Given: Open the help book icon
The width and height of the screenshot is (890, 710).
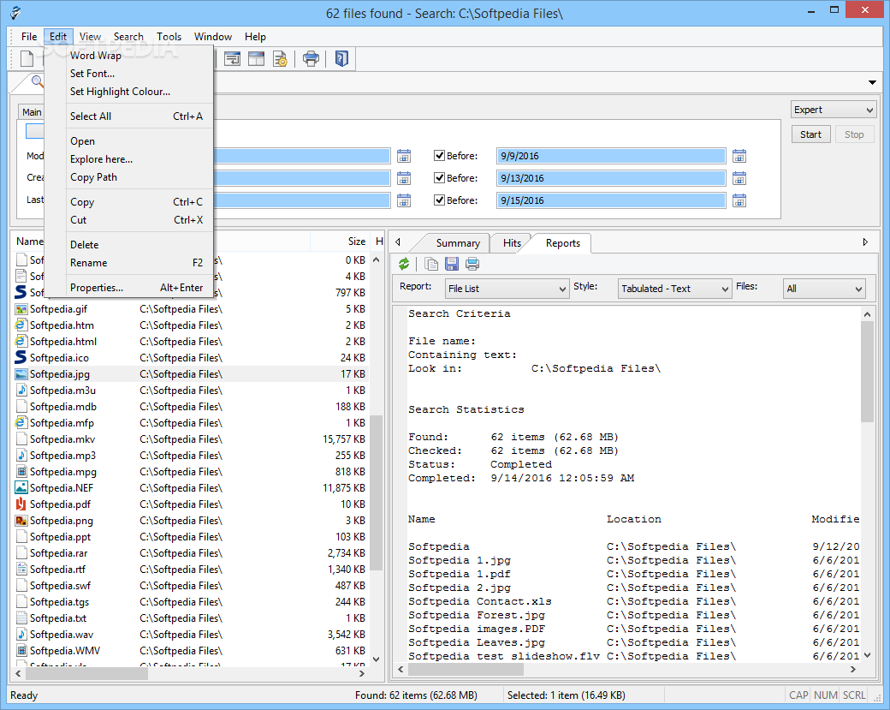Looking at the screenshot, I should (x=341, y=58).
